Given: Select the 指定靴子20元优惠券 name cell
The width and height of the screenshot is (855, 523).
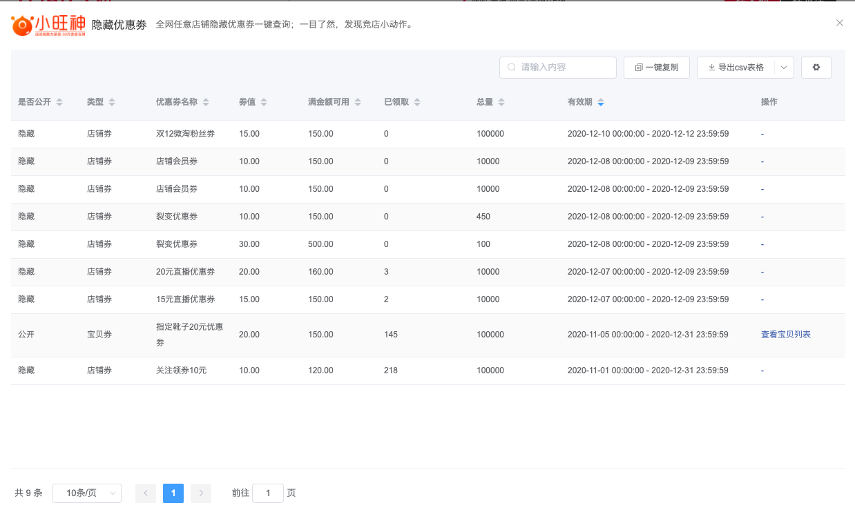Looking at the screenshot, I should 190,335.
